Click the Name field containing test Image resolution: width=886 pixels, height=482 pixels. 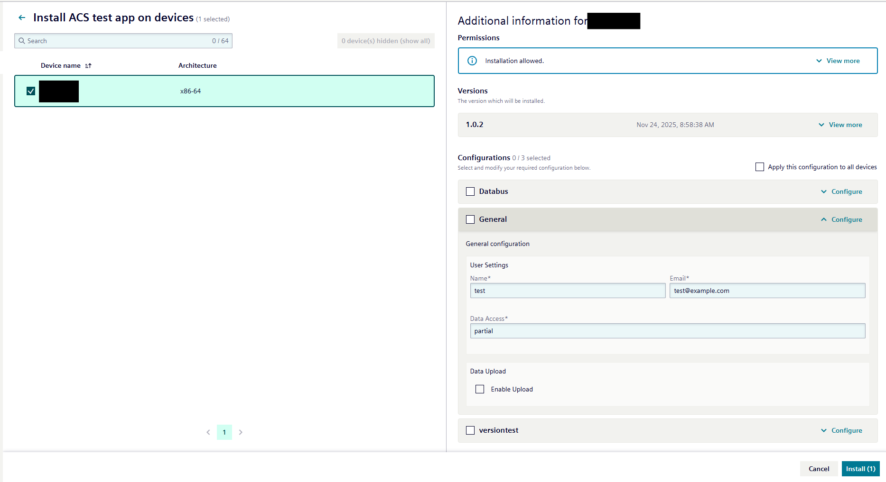pyautogui.click(x=568, y=291)
